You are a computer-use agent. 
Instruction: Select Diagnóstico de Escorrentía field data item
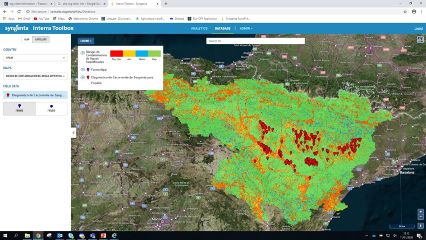(x=35, y=95)
